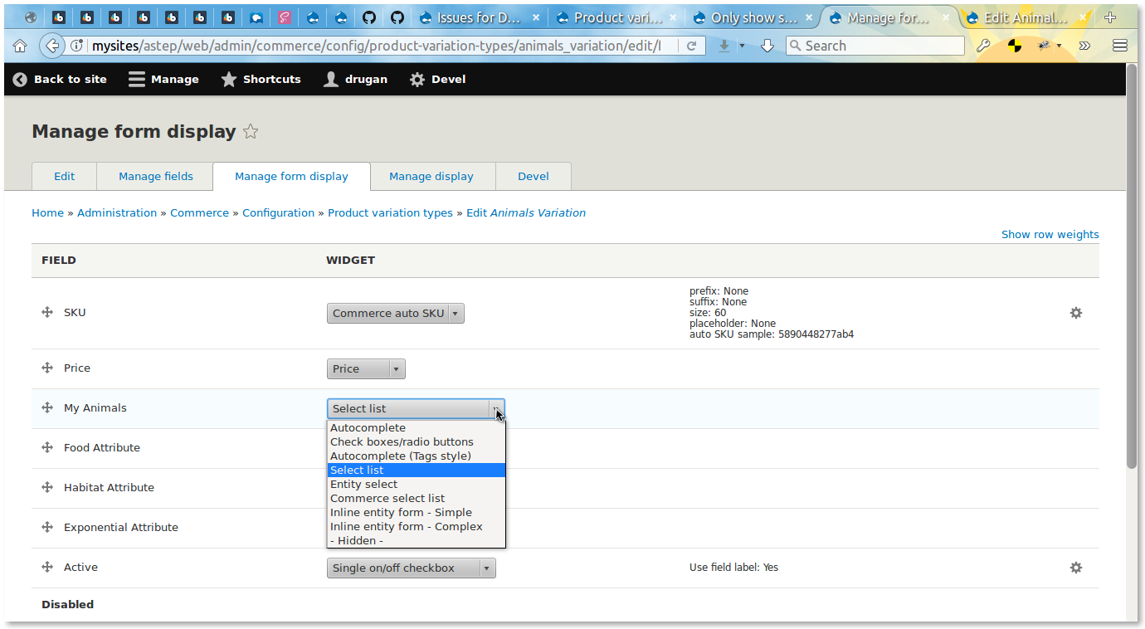Viewport: 1145px width, 629px height.
Task: Reload the page with the refresh icon
Action: point(691,46)
